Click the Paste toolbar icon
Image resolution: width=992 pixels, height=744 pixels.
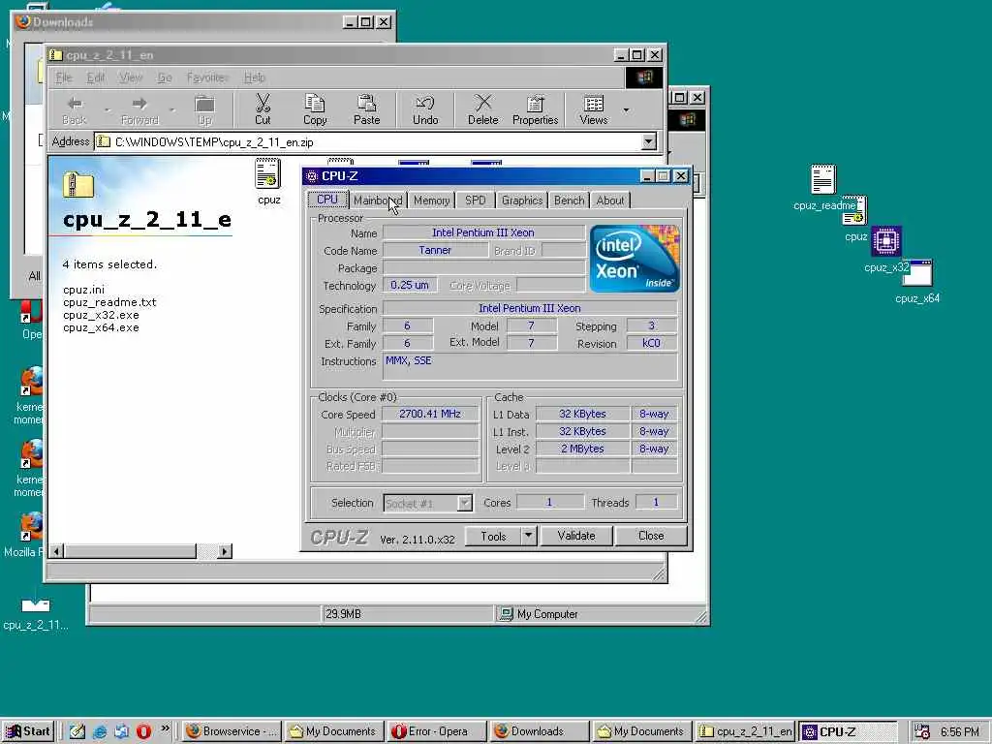tap(366, 109)
